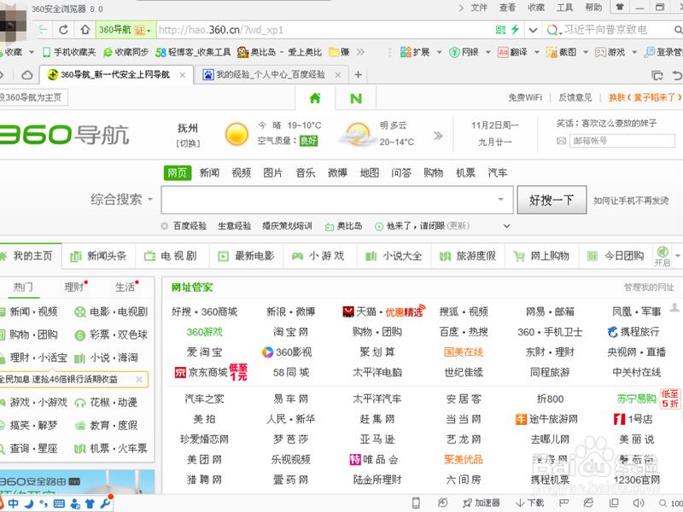Start the 截图 screenshot tool
The height and width of the screenshot is (512, 683).
pyautogui.click(x=562, y=52)
